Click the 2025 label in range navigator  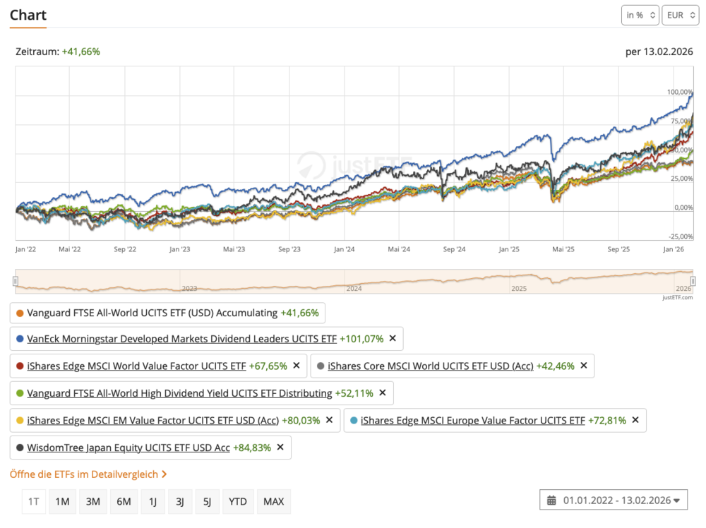(x=519, y=289)
